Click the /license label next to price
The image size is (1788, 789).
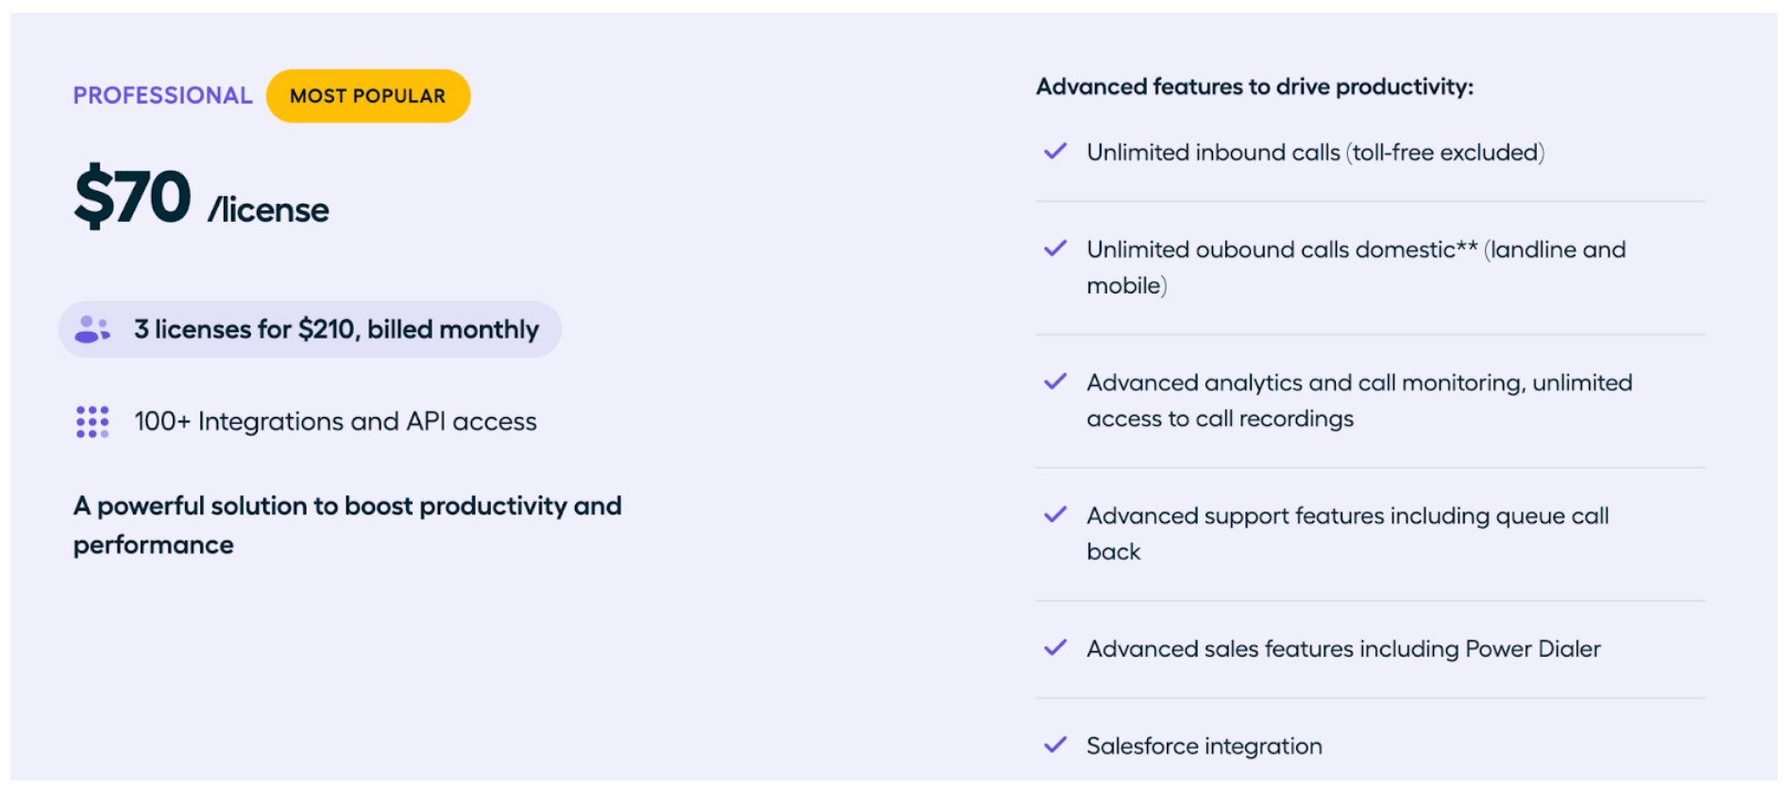tap(269, 210)
